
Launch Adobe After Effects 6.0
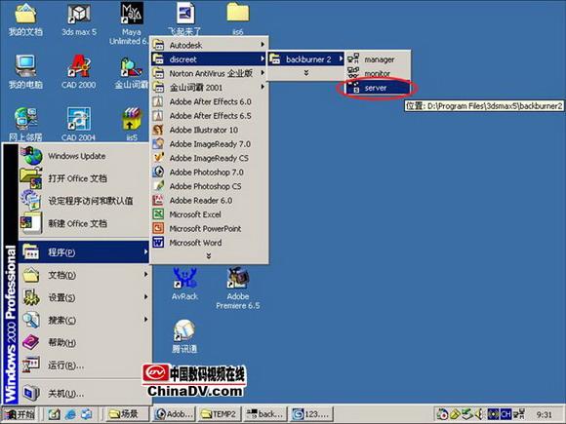(x=209, y=101)
